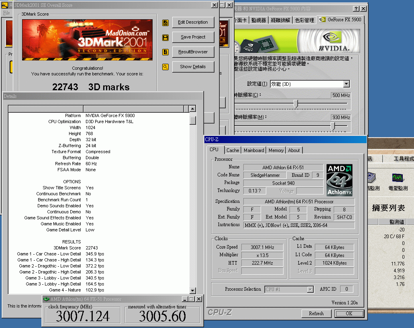Image resolution: width=414 pixels, height=328 pixels.
Task: Open the 色彩管理 tab
Action: (304, 20)
